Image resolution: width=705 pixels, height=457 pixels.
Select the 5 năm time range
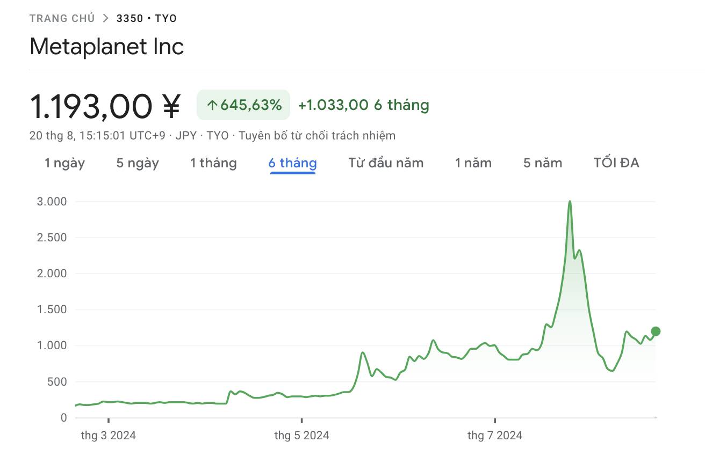coord(543,163)
